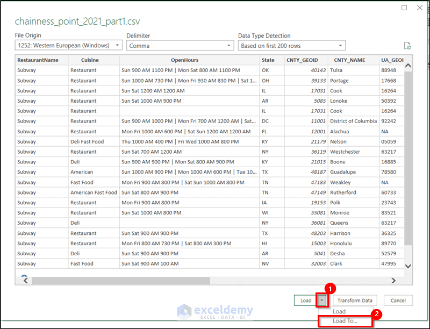The height and width of the screenshot is (329, 430).
Task: Click the NV state cell
Action: pos(272,264)
